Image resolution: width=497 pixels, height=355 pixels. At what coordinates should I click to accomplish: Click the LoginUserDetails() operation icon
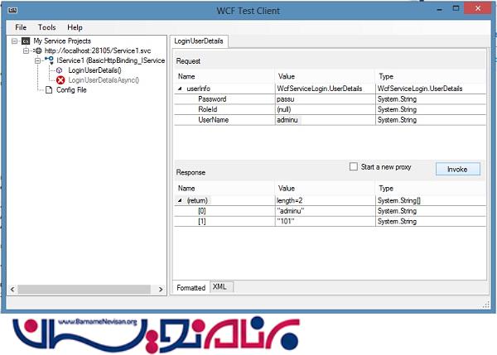point(60,70)
